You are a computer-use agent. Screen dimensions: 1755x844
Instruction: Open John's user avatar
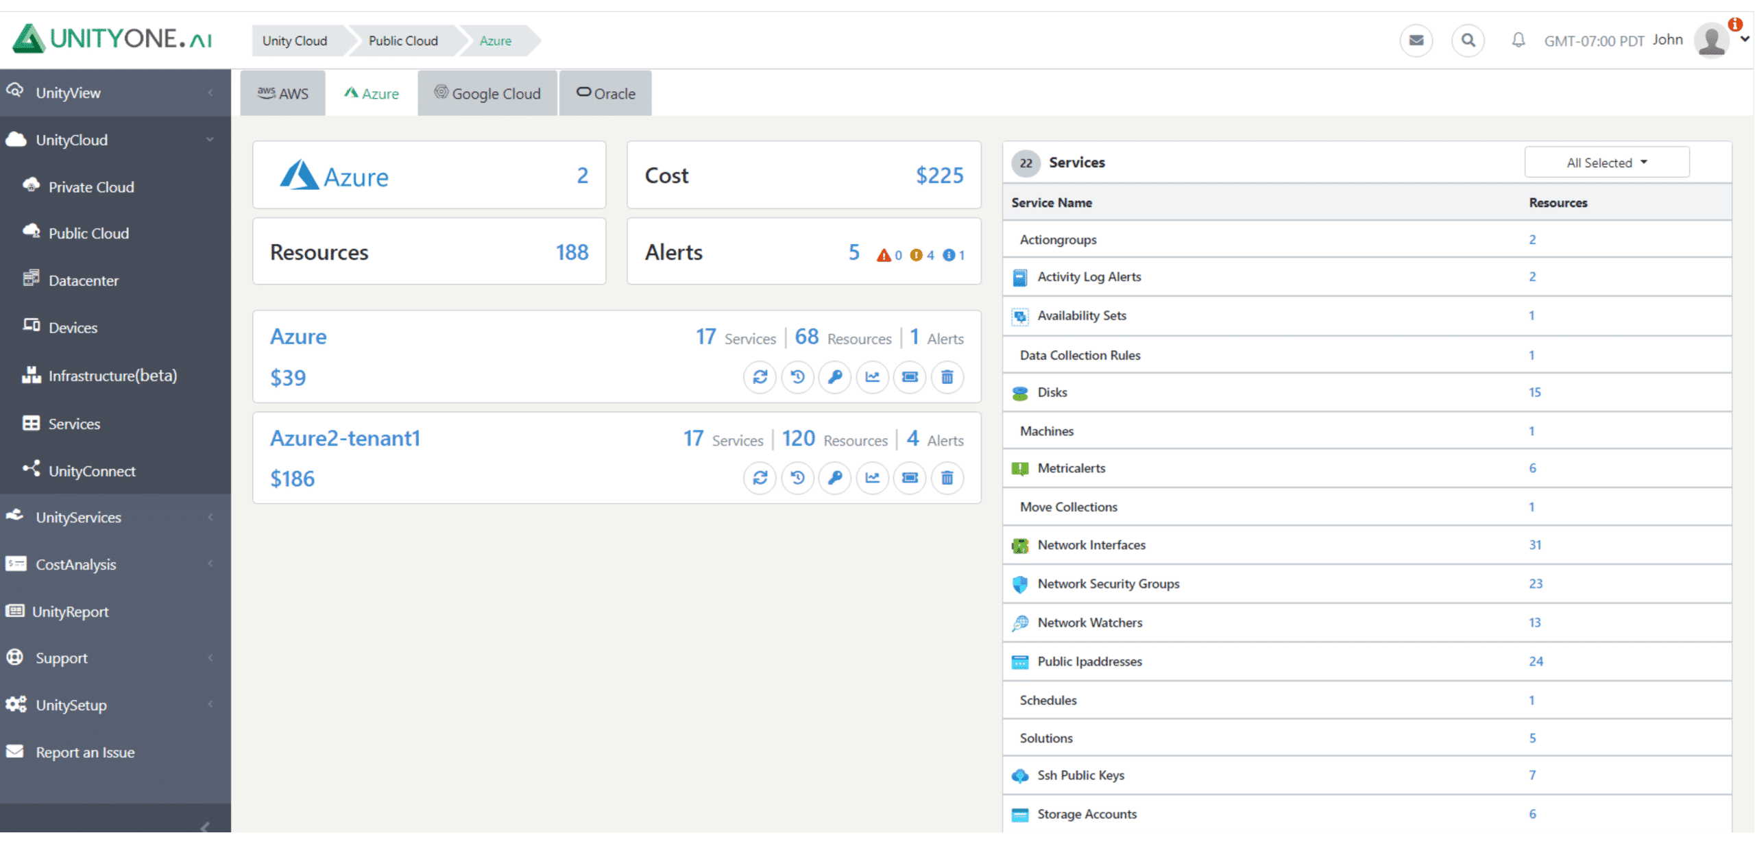(x=1712, y=40)
